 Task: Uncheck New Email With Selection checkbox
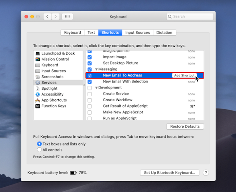[x=89, y=82]
